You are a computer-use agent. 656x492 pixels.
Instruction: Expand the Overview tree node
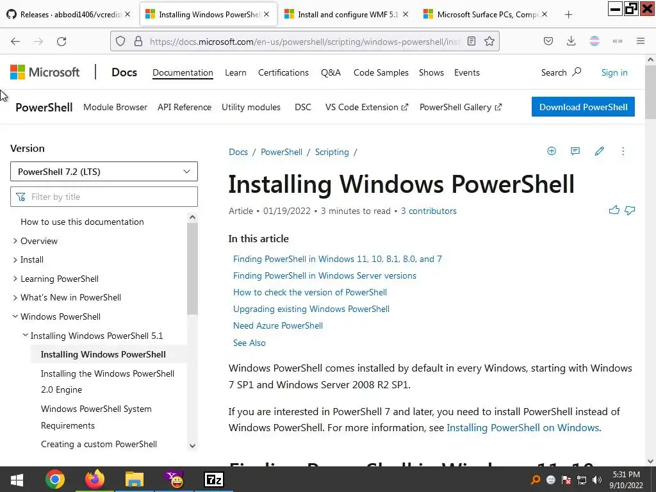15,241
